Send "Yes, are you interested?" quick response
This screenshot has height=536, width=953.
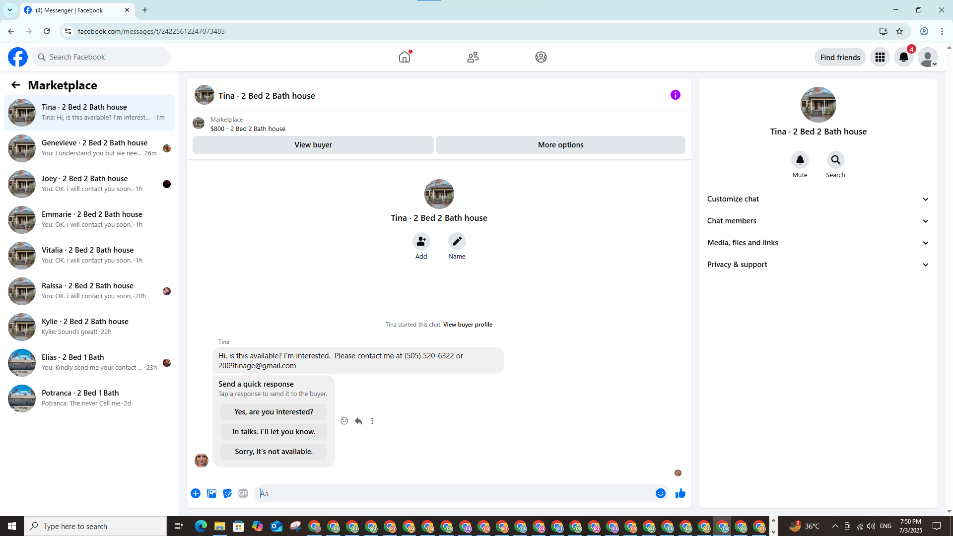point(273,412)
